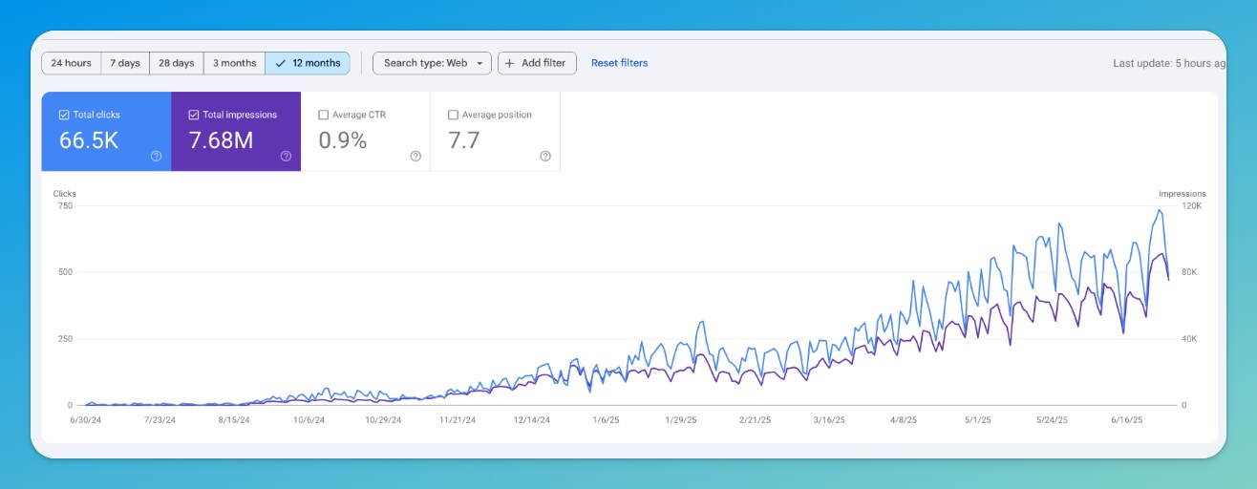Viewport: 1257px width, 489px height.
Task: Open help for Total clicks metric
Action: (x=156, y=157)
